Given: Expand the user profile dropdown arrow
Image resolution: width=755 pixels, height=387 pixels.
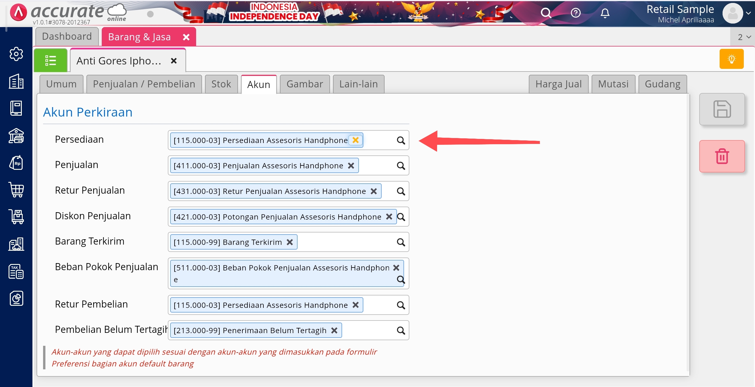Looking at the screenshot, I should pyautogui.click(x=748, y=13).
